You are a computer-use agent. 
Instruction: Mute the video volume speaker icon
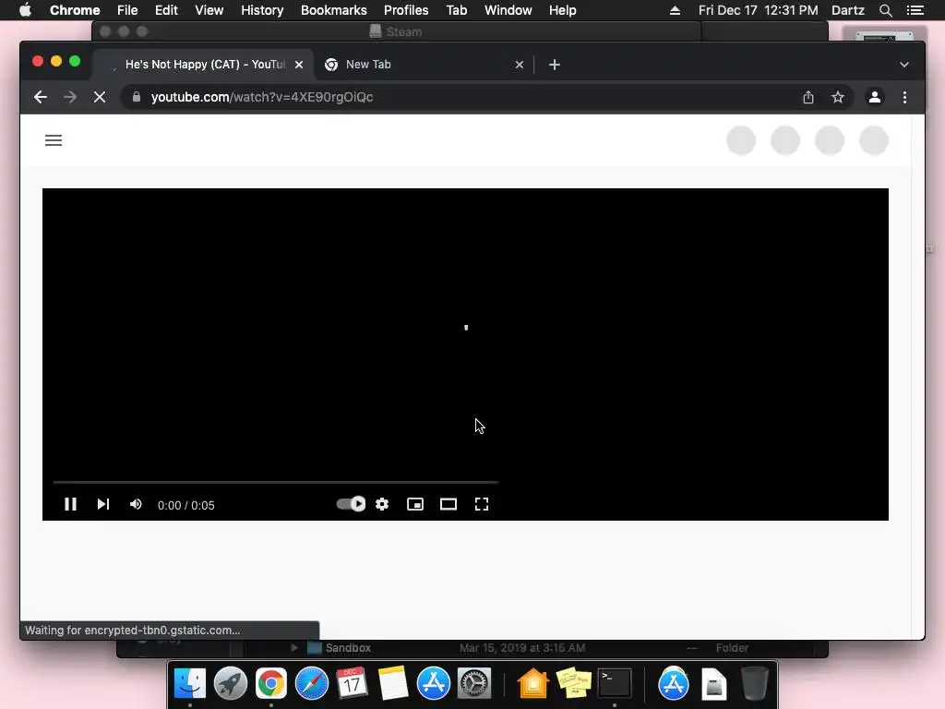pyautogui.click(x=136, y=504)
